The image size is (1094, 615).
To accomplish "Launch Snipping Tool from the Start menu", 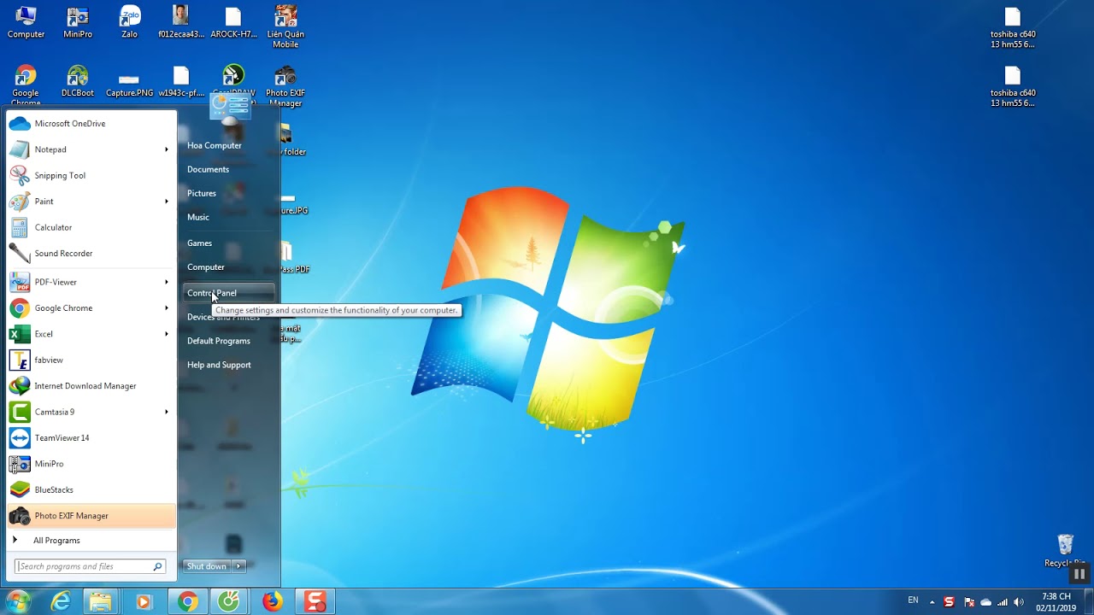I will pyautogui.click(x=91, y=175).
